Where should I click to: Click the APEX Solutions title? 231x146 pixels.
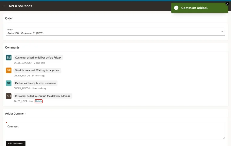[x=20, y=6]
